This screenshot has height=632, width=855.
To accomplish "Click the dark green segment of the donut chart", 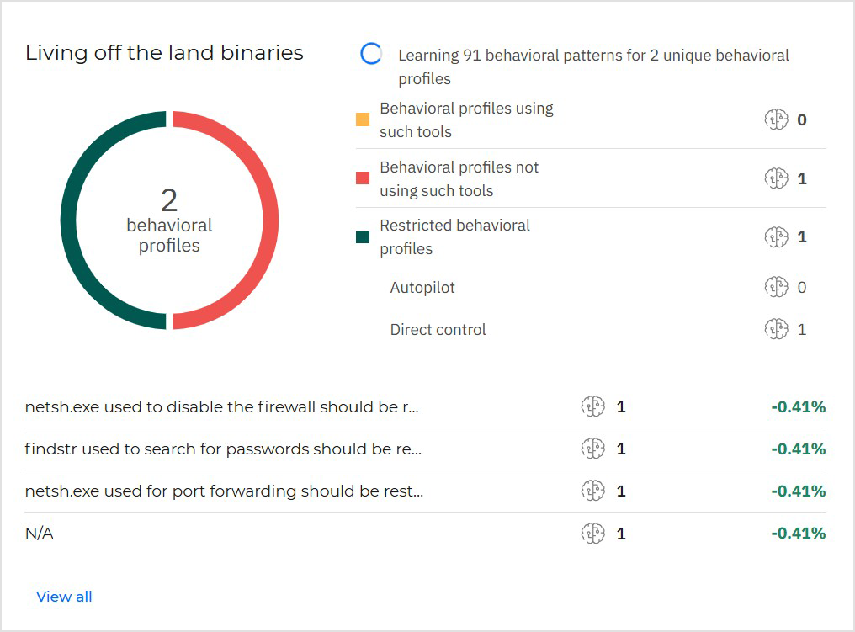I will coord(70,220).
